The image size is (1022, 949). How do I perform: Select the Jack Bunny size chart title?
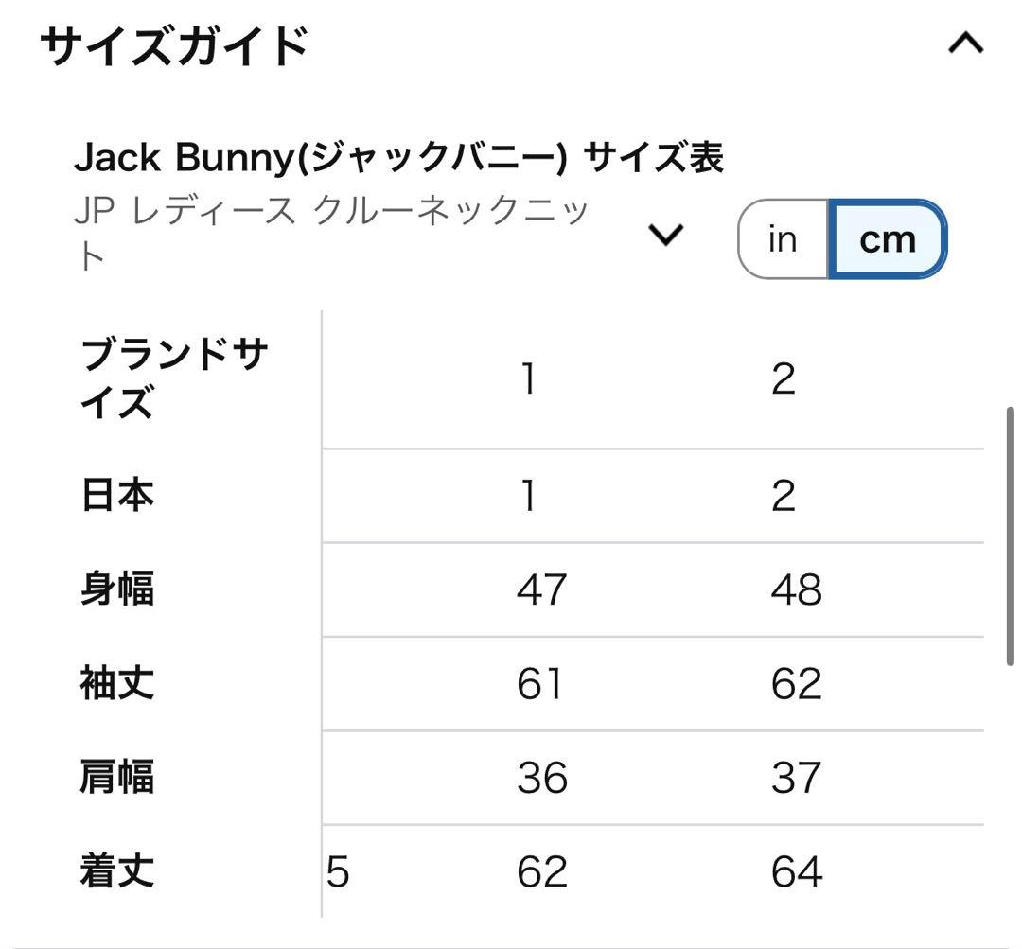tap(399, 156)
